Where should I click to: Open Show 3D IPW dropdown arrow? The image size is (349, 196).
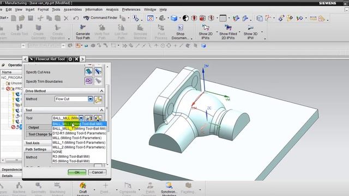pos(262,32)
